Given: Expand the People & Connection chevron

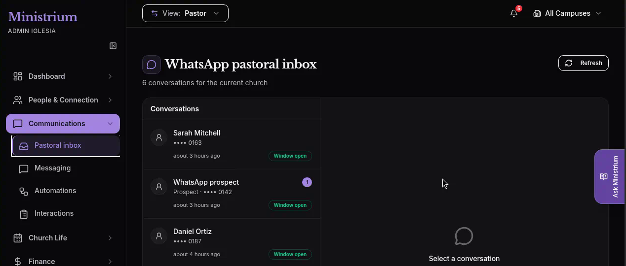Looking at the screenshot, I should 110,100.
